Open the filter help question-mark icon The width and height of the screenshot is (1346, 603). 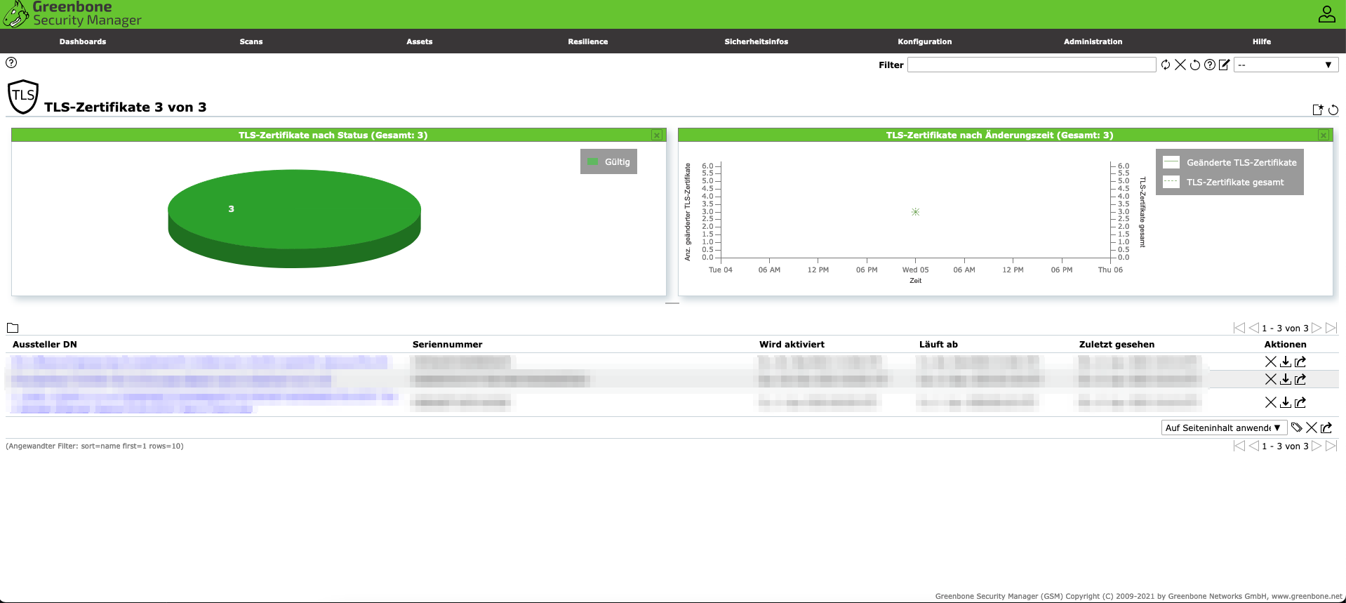(x=1210, y=65)
